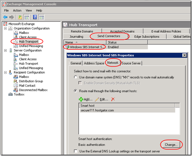The image size is (192, 156).
Task: Click Disconnected Mailbox icon in tree
Action: [x=16, y=90]
